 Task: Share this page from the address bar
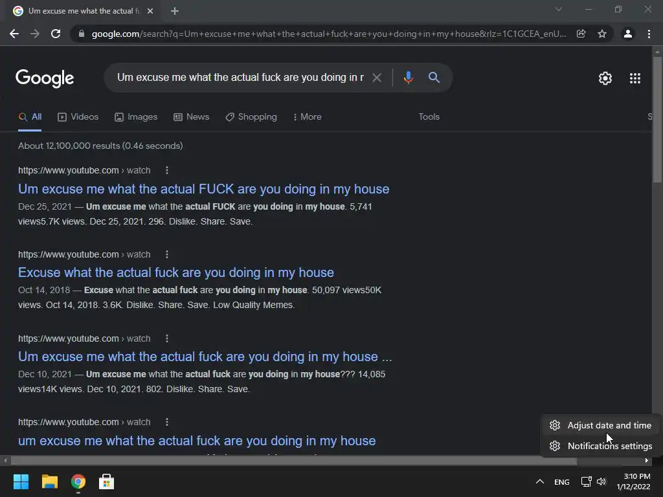581,34
